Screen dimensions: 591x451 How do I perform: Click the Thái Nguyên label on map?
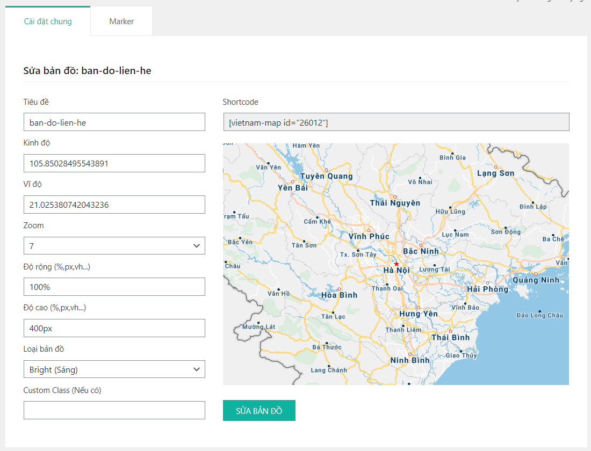click(395, 203)
